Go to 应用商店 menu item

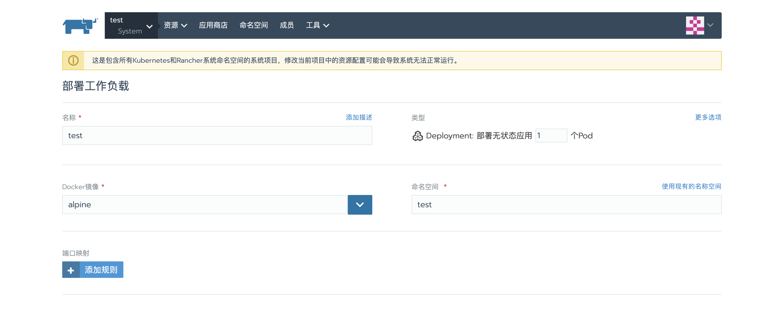(213, 25)
